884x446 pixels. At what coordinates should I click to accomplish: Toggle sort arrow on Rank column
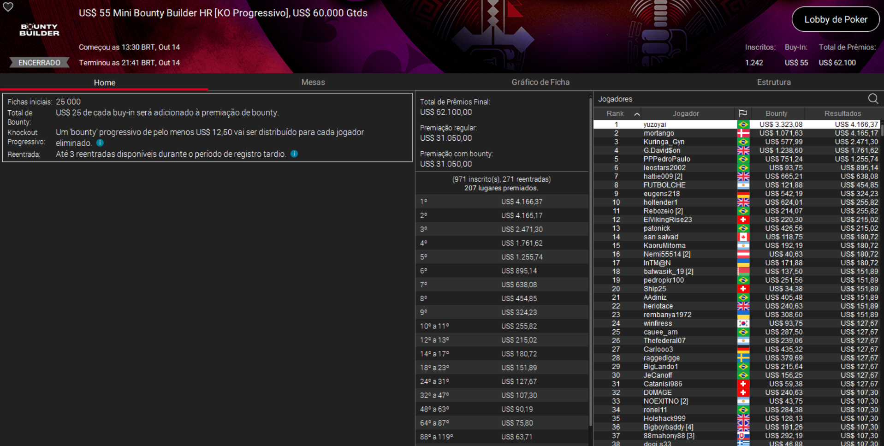click(637, 114)
